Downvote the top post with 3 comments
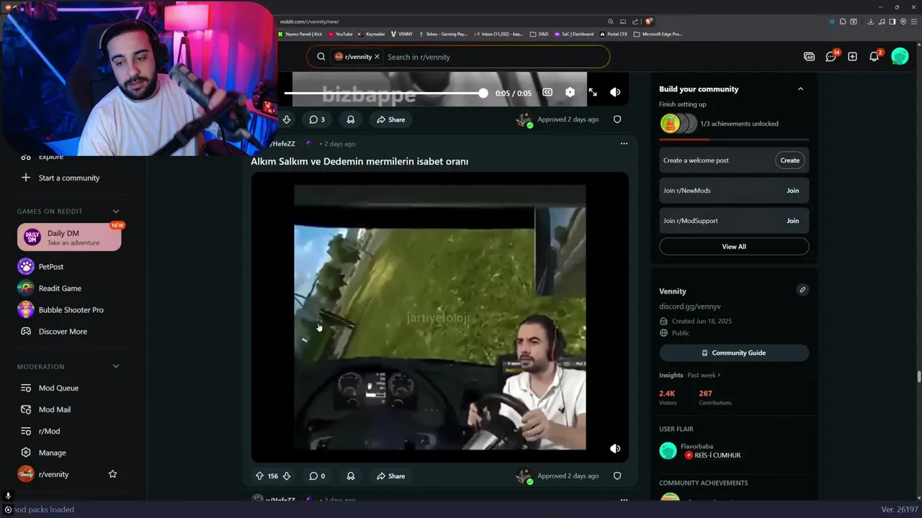 (x=287, y=119)
